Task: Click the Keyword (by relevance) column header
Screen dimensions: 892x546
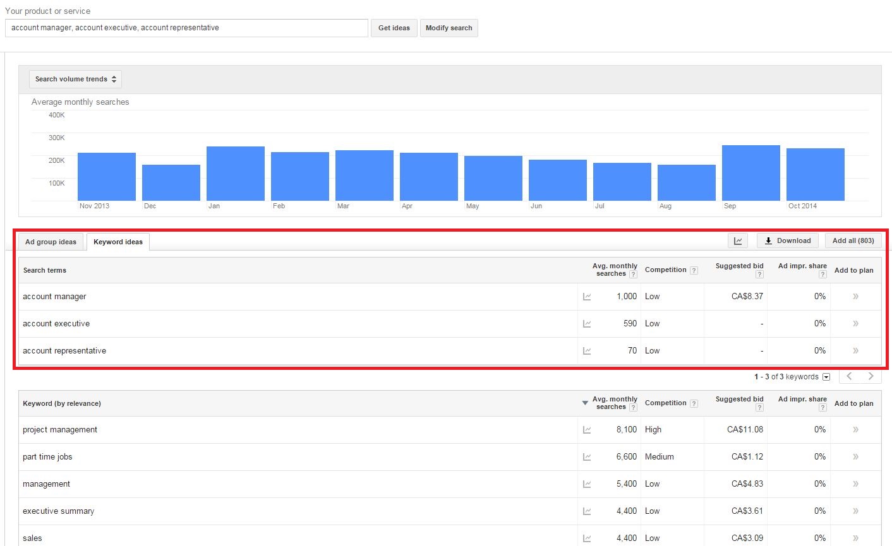Action: pos(62,403)
